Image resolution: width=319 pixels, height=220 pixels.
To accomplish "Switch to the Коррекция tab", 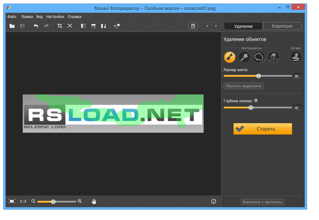I will 282,26.
